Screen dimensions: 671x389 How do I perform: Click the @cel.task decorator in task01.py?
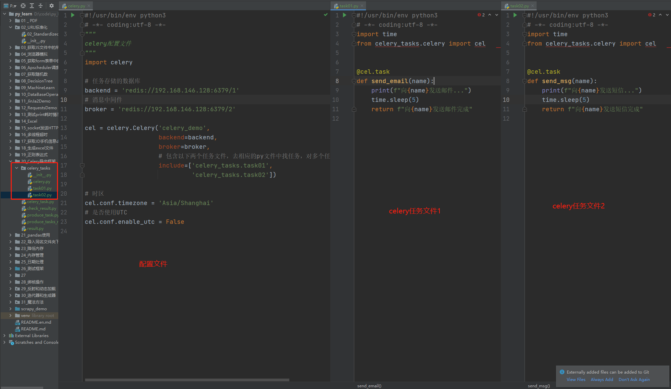[373, 72]
